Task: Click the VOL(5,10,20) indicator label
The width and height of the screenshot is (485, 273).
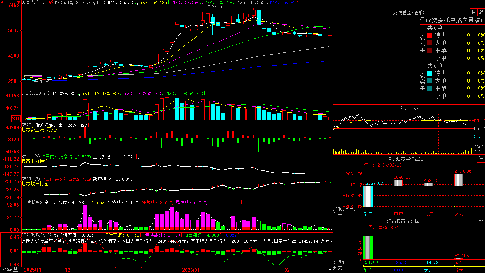Action: click(35, 93)
